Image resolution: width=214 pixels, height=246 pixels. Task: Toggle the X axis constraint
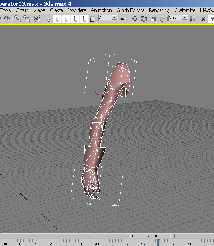(203, 19)
